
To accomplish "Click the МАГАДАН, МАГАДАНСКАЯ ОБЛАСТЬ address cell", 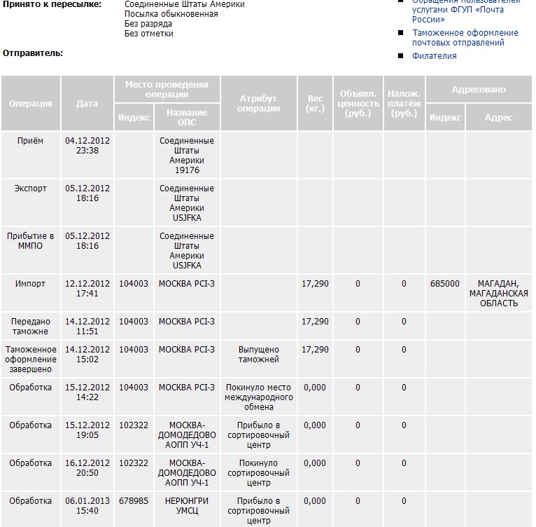I will [498, 294].
